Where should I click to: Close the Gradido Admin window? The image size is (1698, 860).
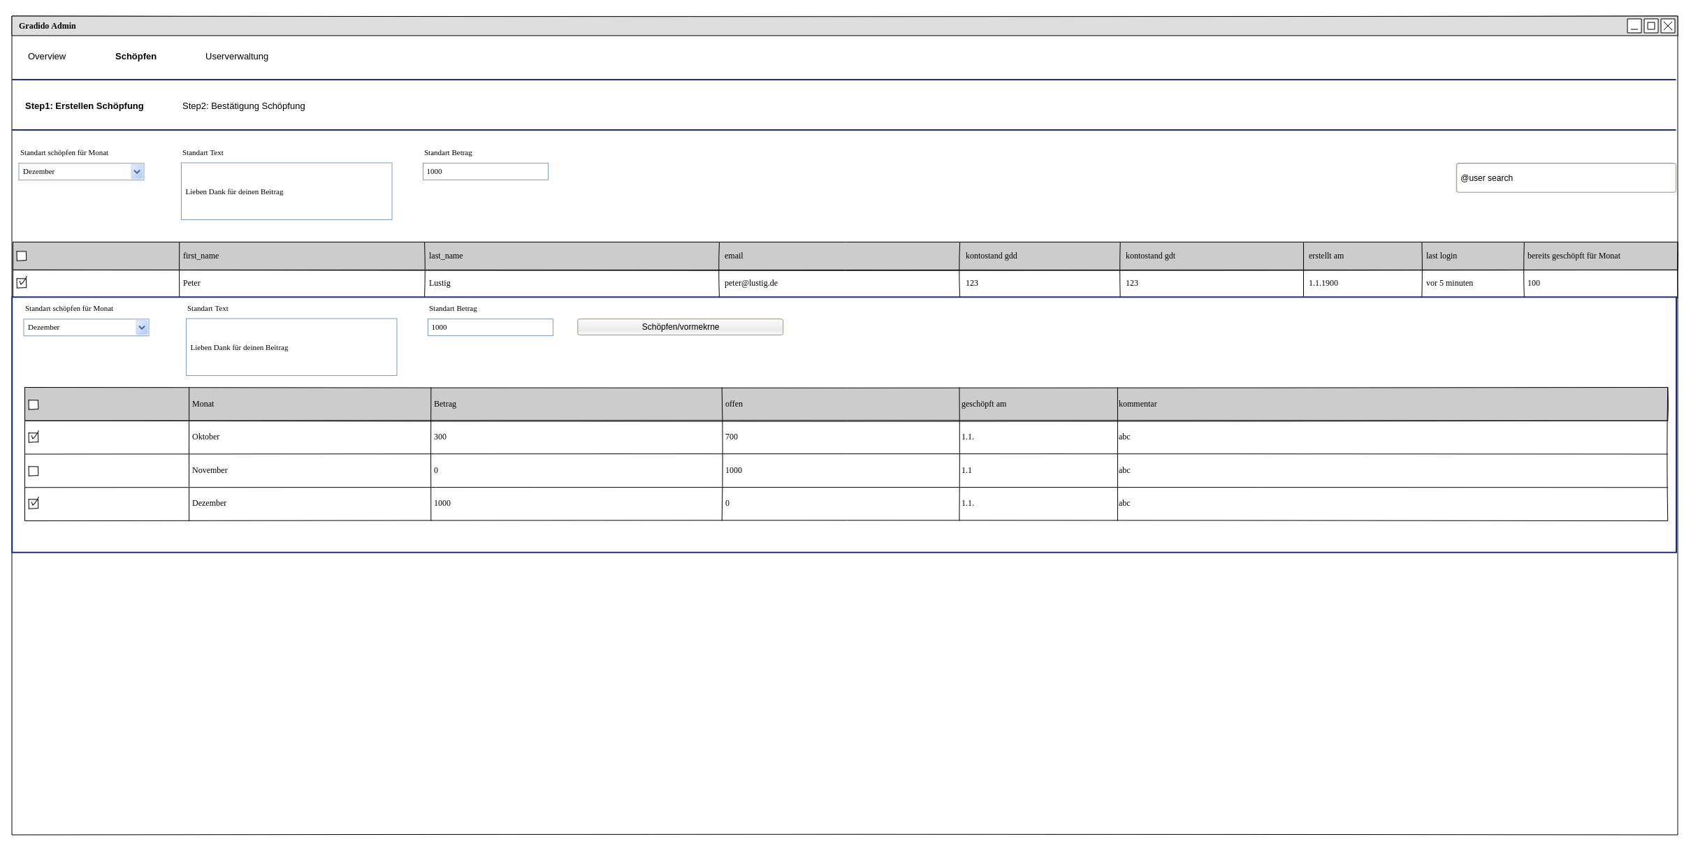coord(1667,26)
